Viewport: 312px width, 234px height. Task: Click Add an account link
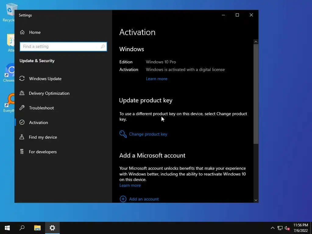tap(144, 199)
